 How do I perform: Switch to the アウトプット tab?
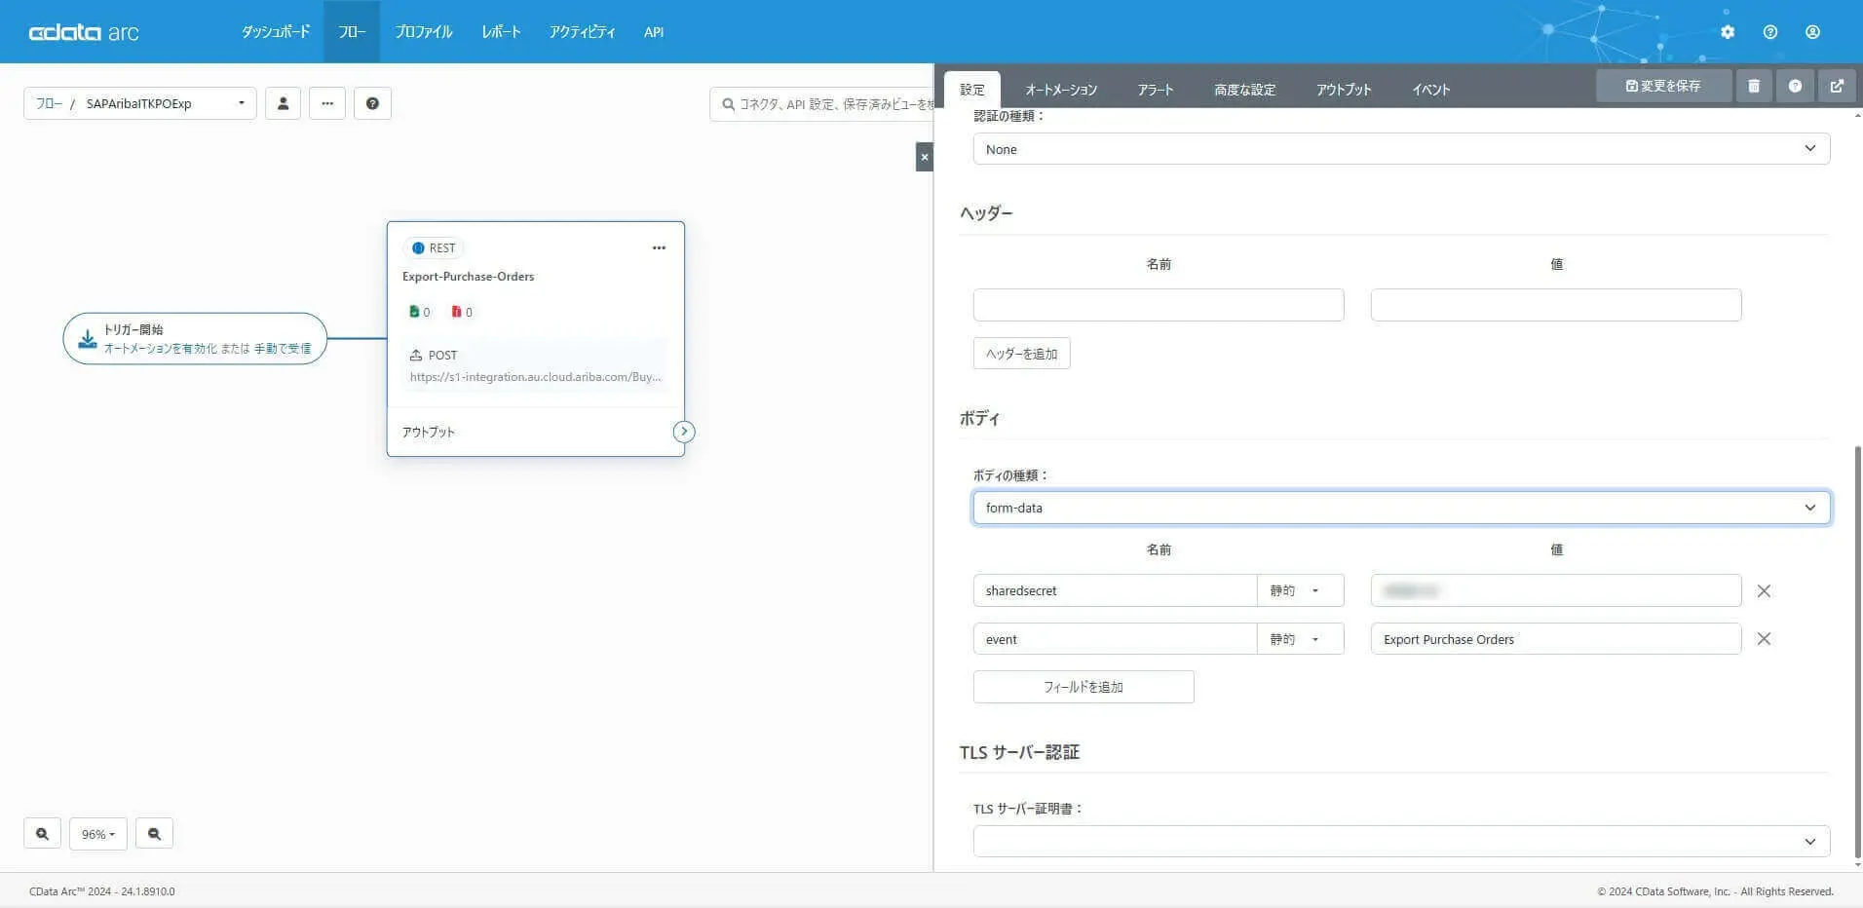[x=1344, y=90]
